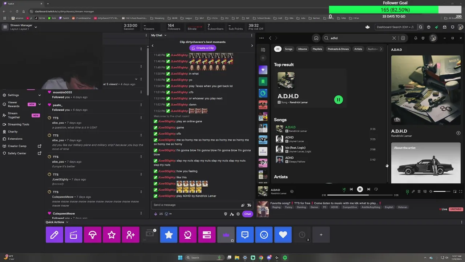This screenshot has height=262, width=465.
Task: Skip to next track in Spotify
Action: point(368,189)
